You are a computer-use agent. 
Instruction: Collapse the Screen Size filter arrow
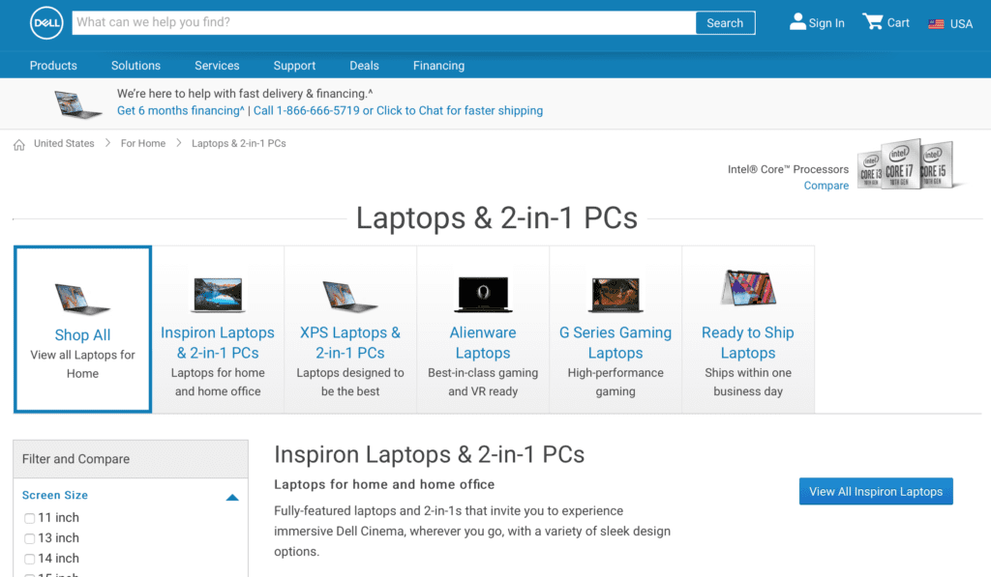point(232,498)
